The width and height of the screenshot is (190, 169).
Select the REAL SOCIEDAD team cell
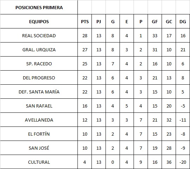click(39, 35)
